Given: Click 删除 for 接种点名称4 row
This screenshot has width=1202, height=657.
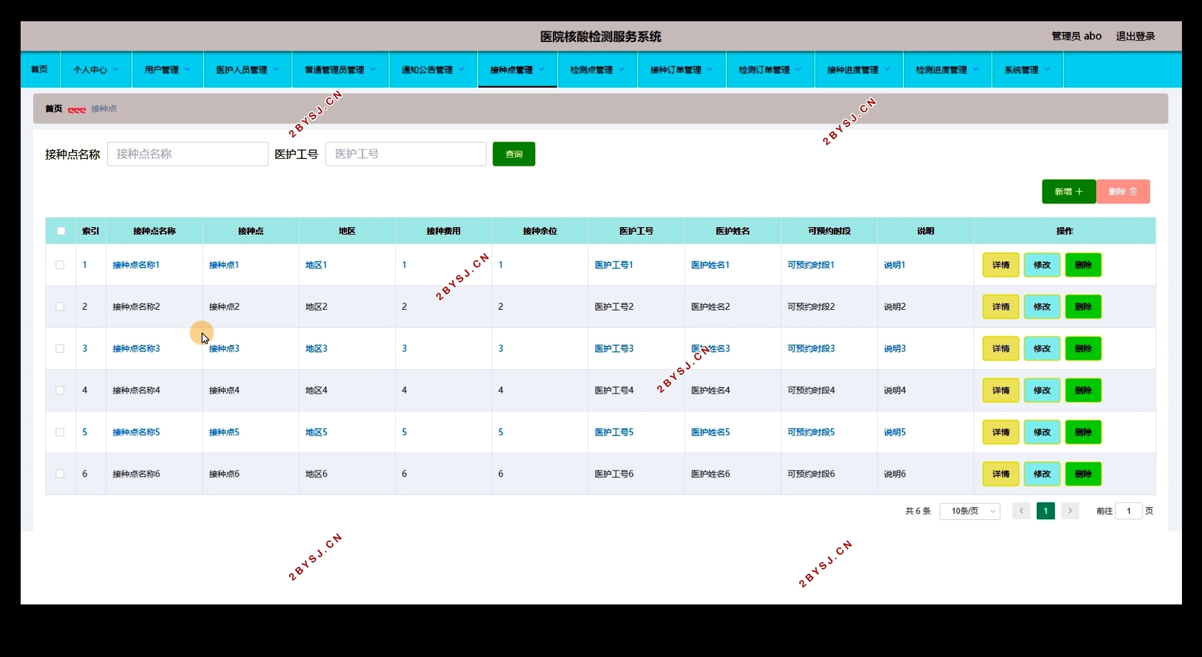Looking at the screenshot, I should tap(1083, 390).
